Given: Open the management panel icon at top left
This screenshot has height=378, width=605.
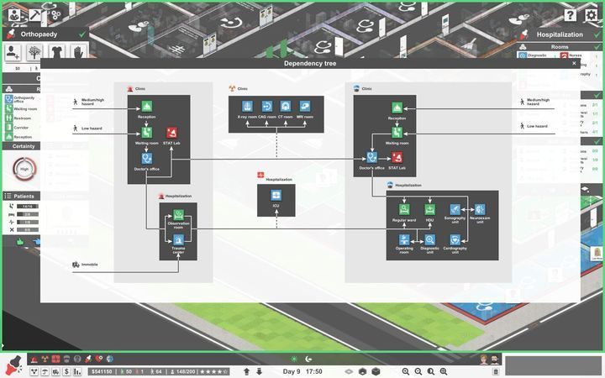Looking at the screenshot, I should (x=13, y=15).
